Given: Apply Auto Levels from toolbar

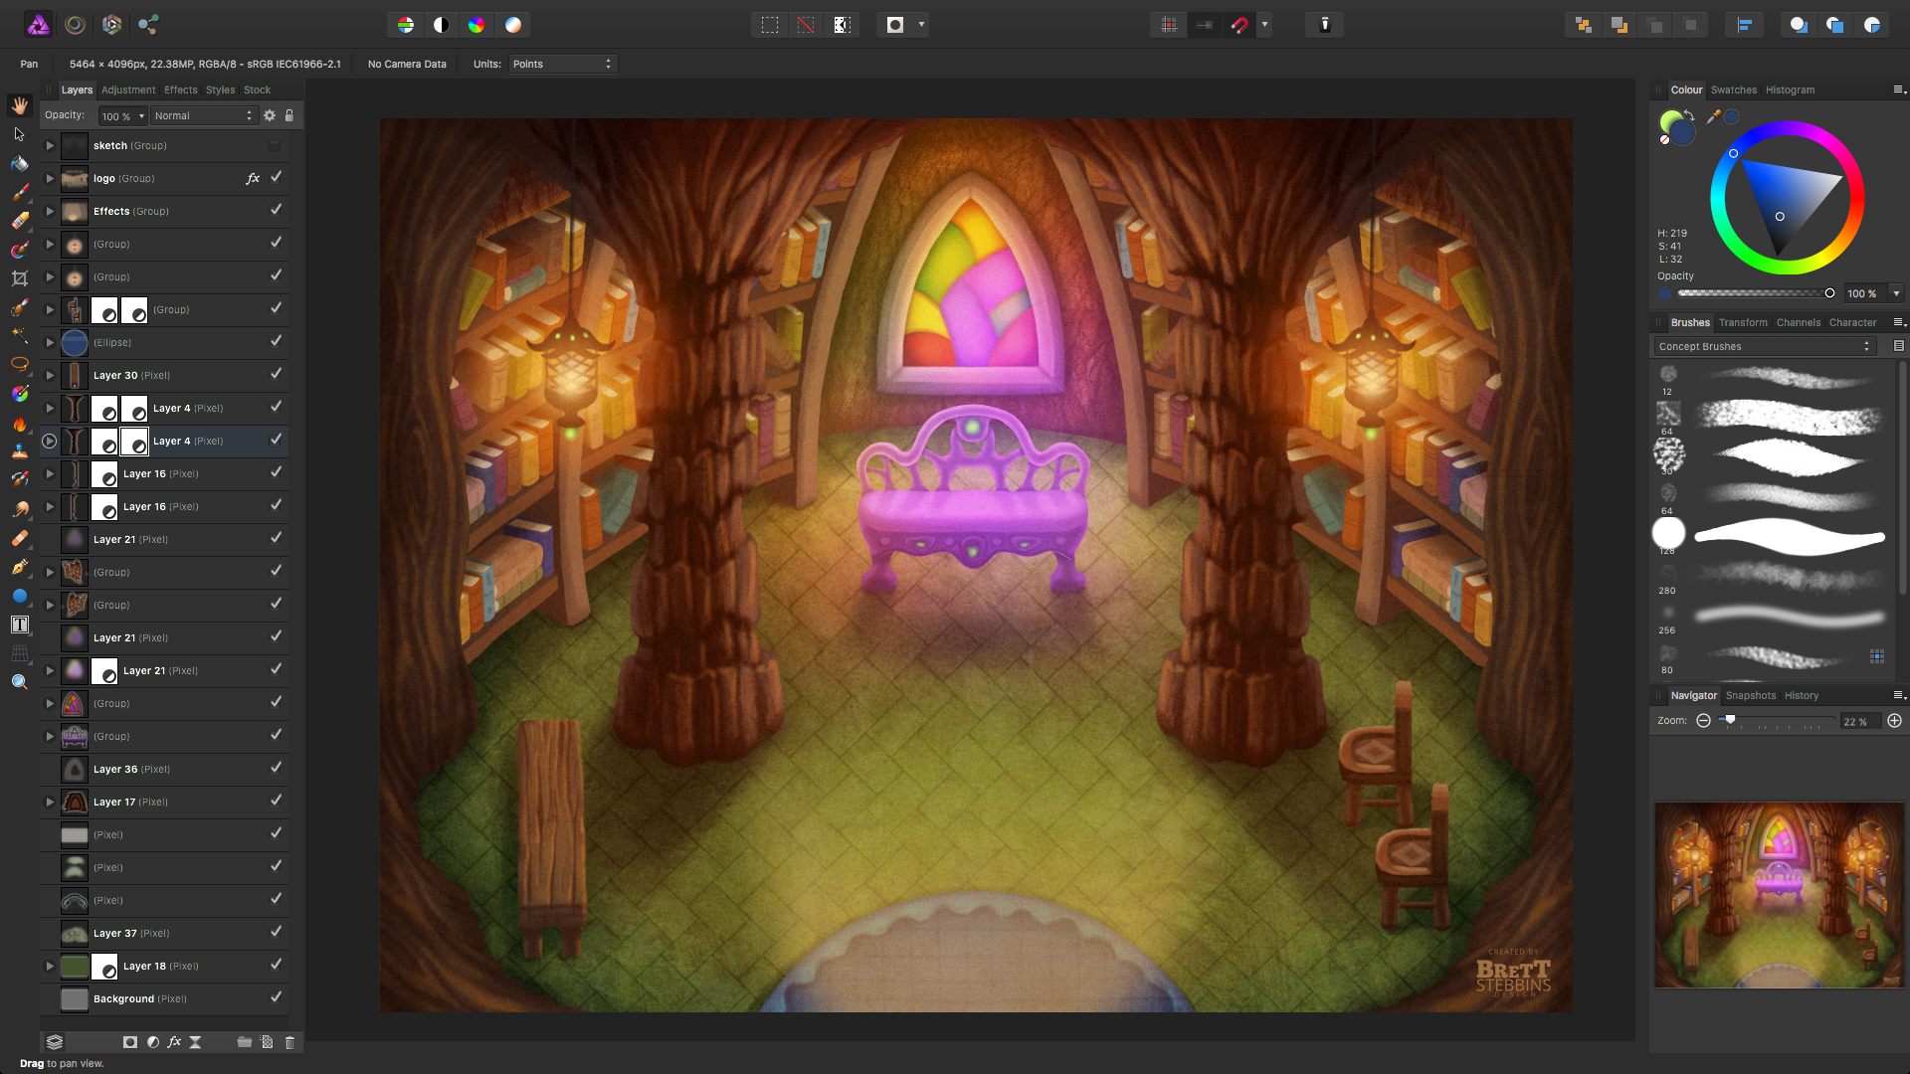Looking at the screenshot, I should pyautogui.click(x=405, y=25).
